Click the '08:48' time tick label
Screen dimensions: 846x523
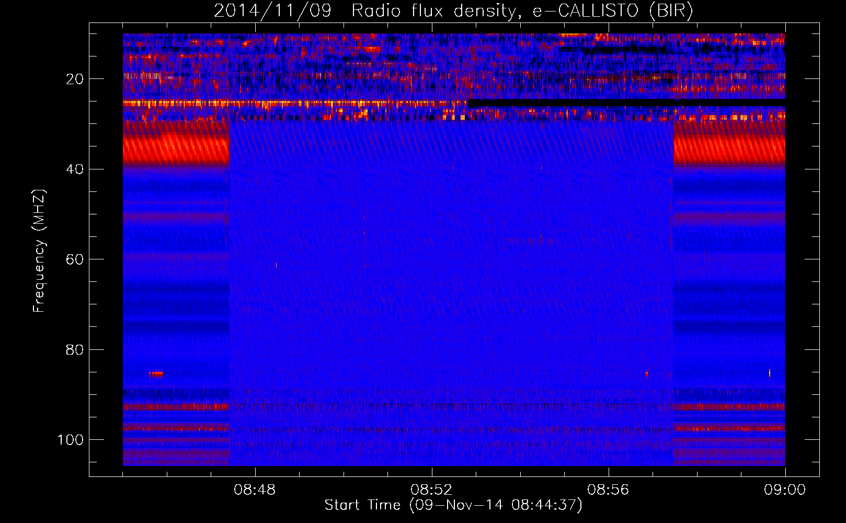(x=255, y=490)
